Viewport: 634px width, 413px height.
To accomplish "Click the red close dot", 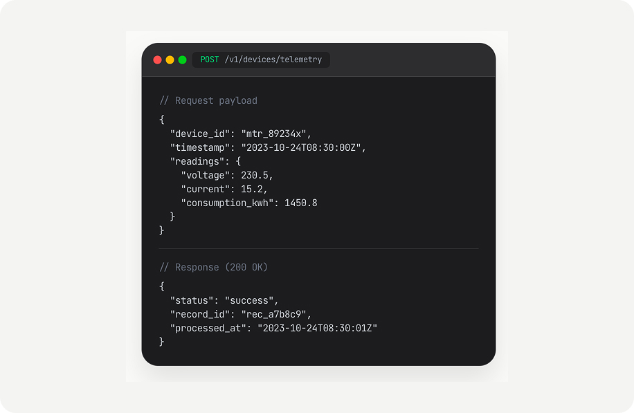I will [158, 59].
